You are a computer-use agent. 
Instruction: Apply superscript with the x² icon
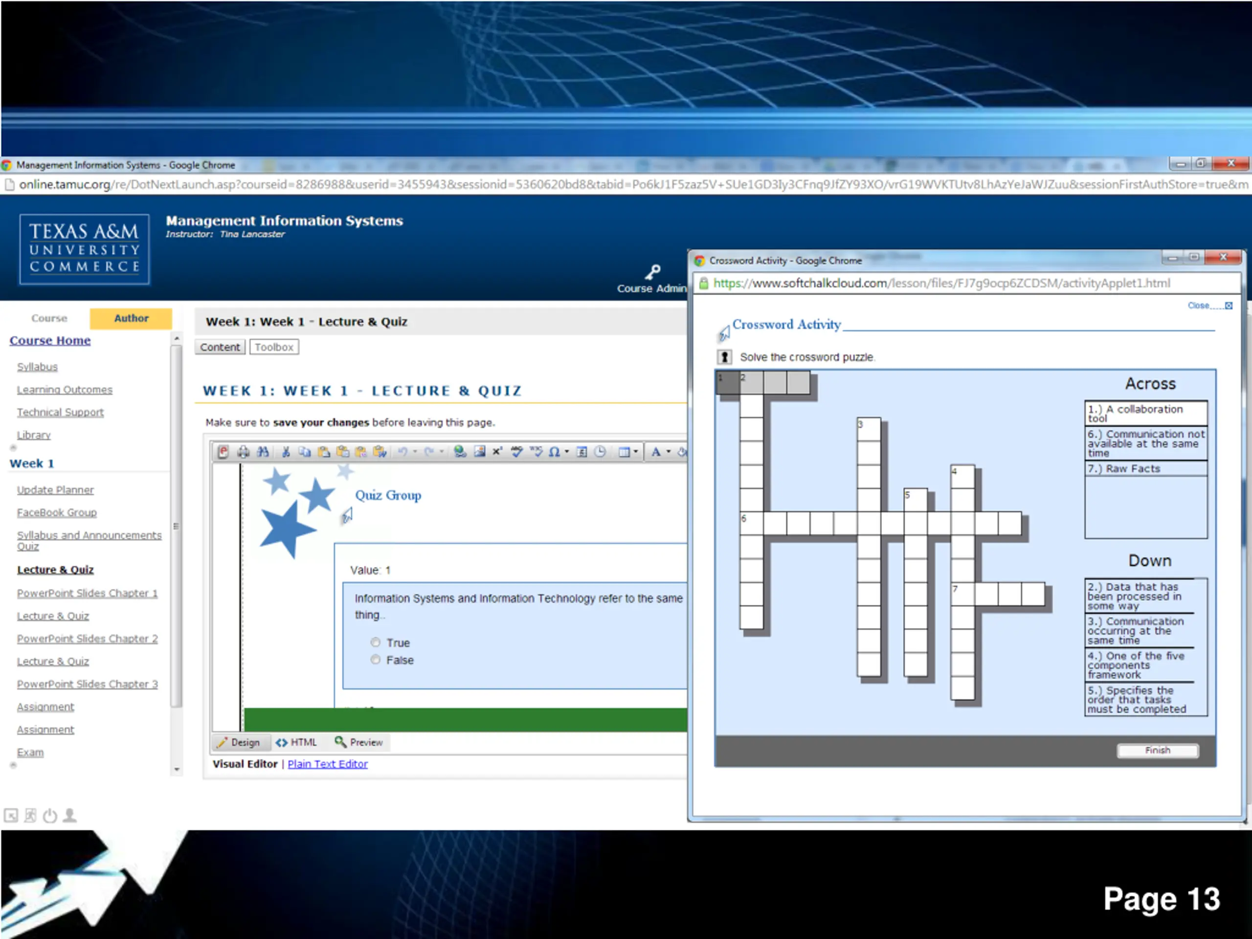point(497,452)
